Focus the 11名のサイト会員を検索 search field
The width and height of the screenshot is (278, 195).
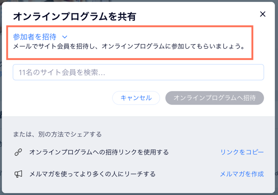tap(138, 72)
